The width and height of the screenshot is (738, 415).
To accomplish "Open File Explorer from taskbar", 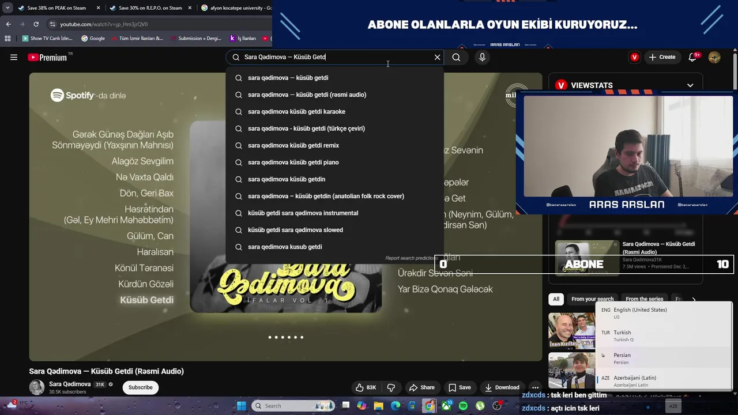I will click(x=378, y=406).
